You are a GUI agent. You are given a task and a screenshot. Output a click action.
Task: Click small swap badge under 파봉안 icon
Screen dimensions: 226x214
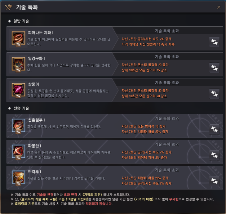pos(18,158)
